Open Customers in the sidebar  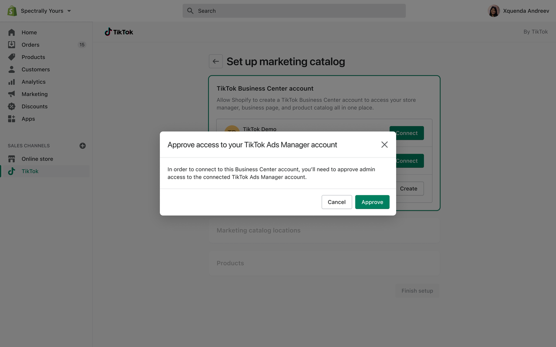[x=36, y=69]
